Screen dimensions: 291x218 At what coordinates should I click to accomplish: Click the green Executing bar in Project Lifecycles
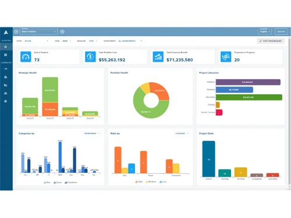[x=249, y=97]
